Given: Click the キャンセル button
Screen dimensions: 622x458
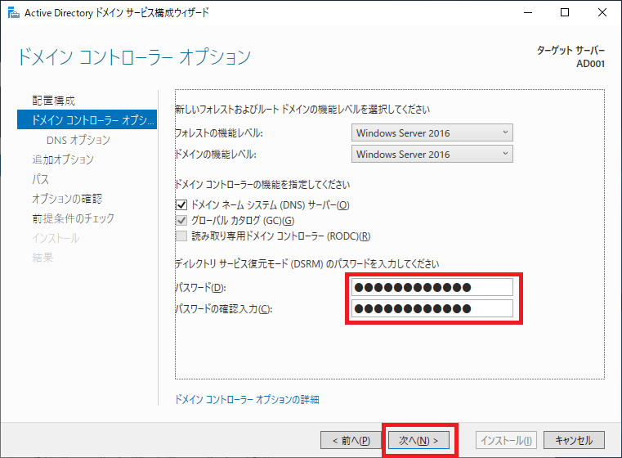Looking at the screenshot, I should click(574, 440).
